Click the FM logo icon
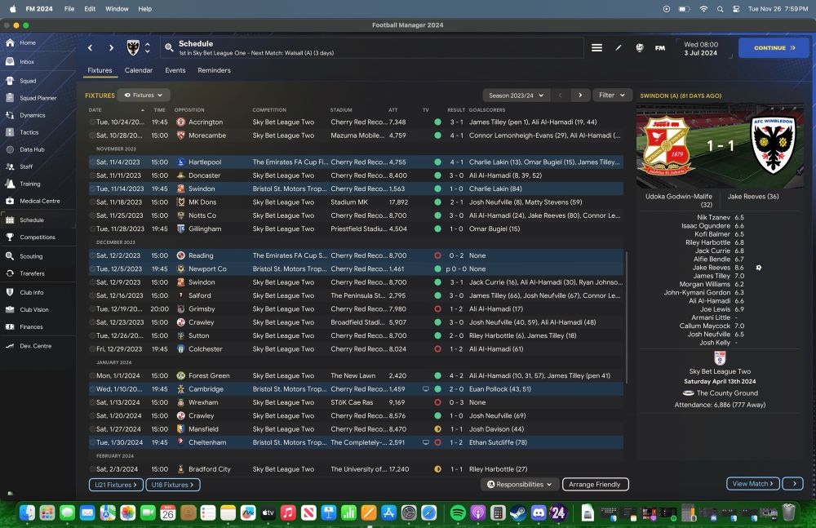 660,48
